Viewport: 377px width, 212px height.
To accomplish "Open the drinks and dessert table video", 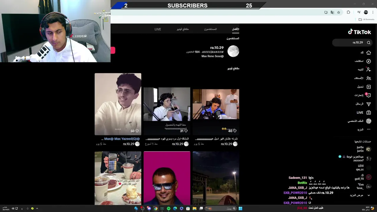I will click(118, 178).
